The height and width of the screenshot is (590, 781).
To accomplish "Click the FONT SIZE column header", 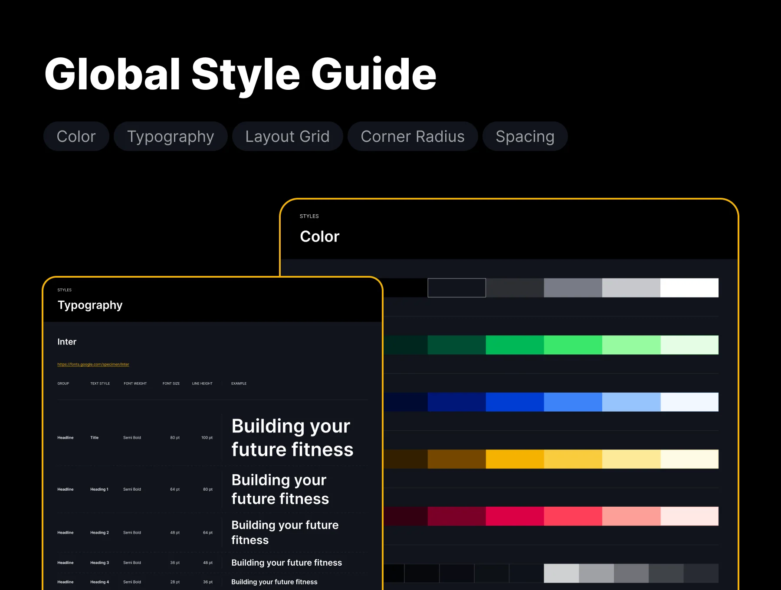I will (171, 383).
